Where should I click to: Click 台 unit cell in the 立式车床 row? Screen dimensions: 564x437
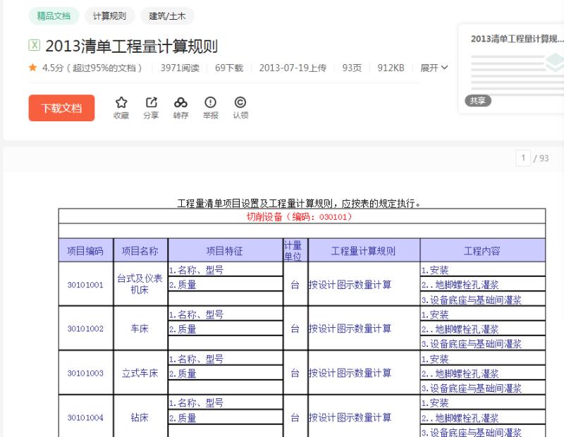coord(295,373)
